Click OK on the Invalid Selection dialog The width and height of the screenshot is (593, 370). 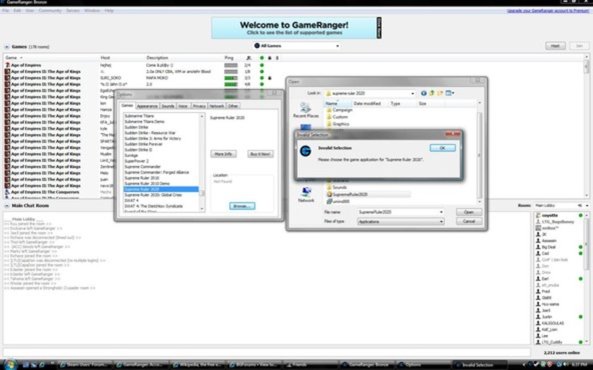point(443,147)
